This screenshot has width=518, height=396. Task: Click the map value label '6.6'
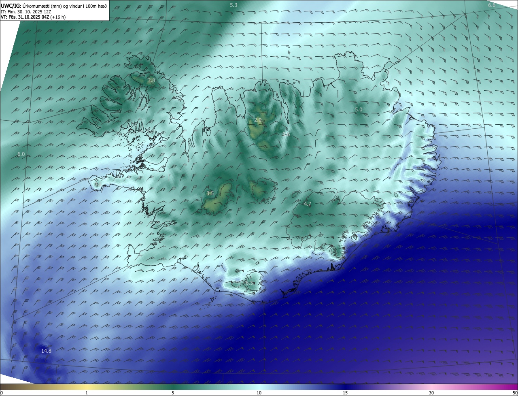[x=492, y=5]
